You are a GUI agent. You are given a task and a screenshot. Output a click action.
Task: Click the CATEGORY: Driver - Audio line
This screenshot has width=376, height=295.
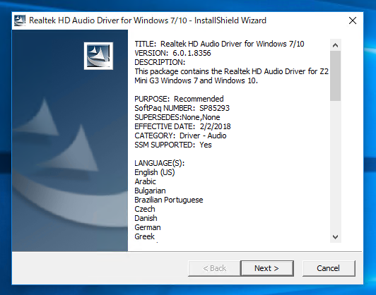click(x=180, y=136)
